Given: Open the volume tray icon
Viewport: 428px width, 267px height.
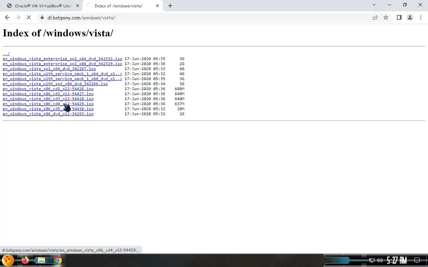Looking at the screenshot, I should [x=380, y=260].
